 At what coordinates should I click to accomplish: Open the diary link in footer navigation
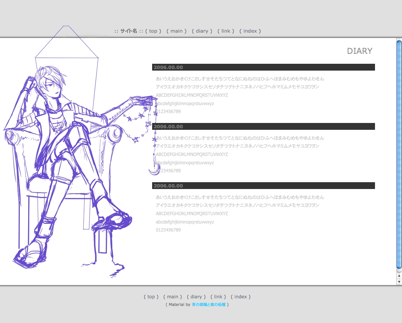pos(196,297)
